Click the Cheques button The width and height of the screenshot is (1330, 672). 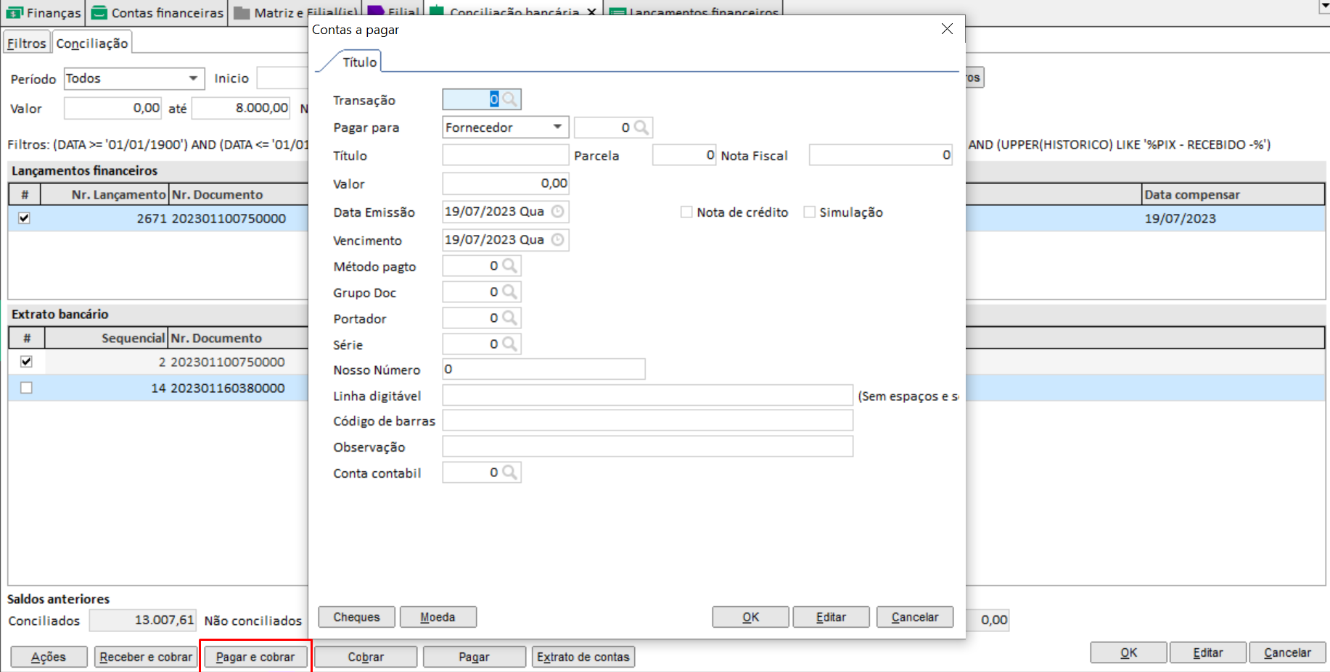pyautogui.click(x=356, y=617)
